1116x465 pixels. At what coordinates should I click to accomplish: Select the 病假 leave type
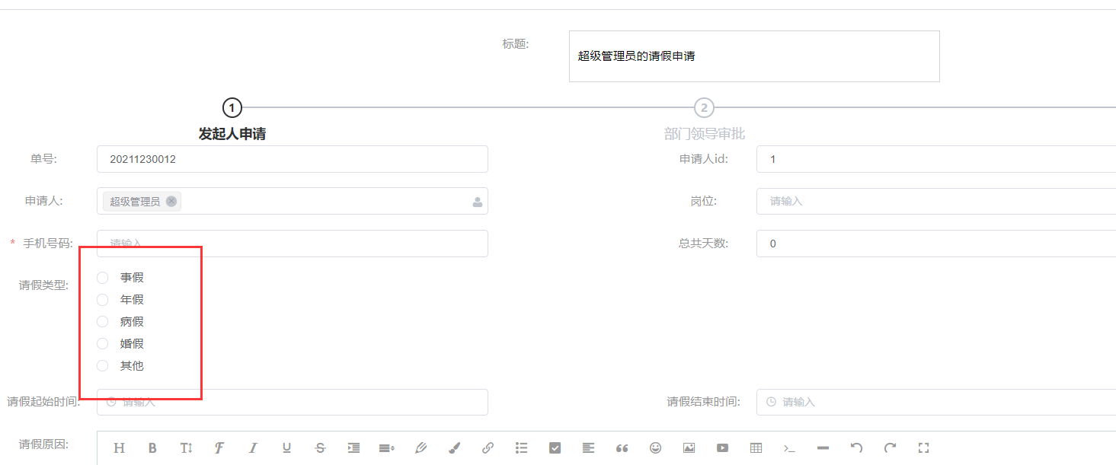click(x=102, y=322)
